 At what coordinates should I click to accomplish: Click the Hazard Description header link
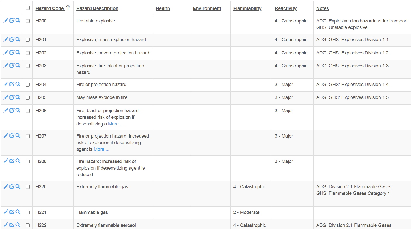[97, 8]
